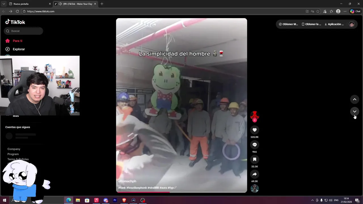This screenshot has height=204, width=363.
Task: Click the #aura hashtag
Action: (163, 188)
